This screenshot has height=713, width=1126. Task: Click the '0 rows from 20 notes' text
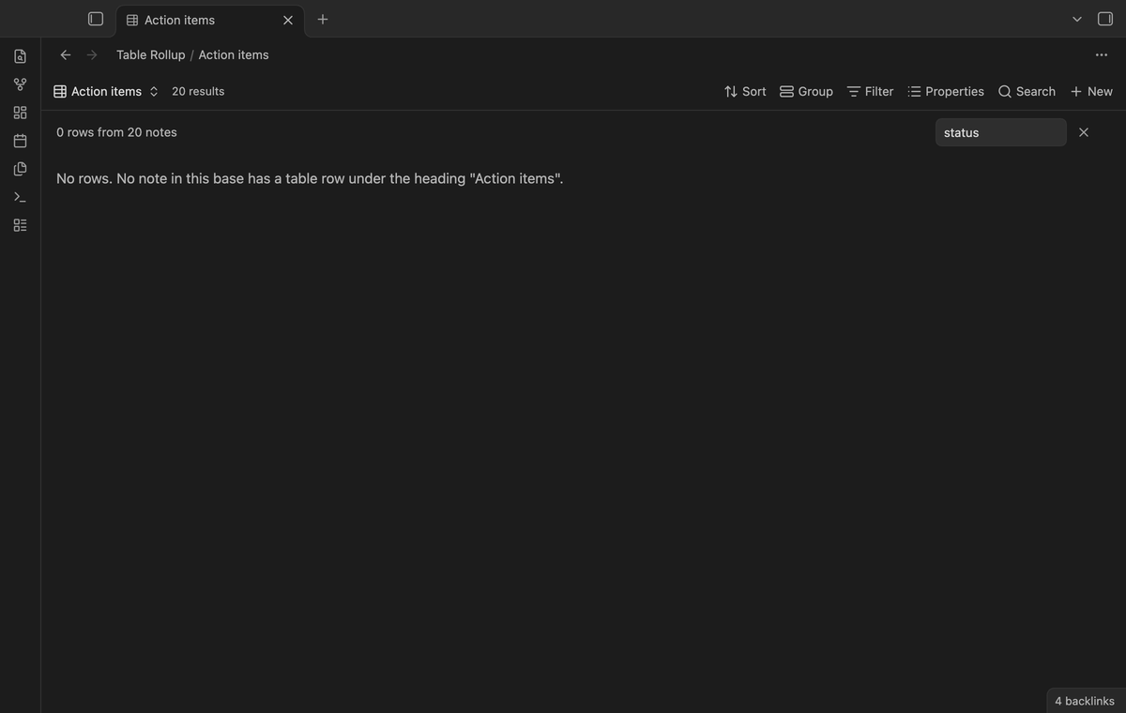point(116,132)
